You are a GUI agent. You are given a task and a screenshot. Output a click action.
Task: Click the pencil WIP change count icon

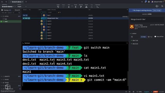[60, 12]
